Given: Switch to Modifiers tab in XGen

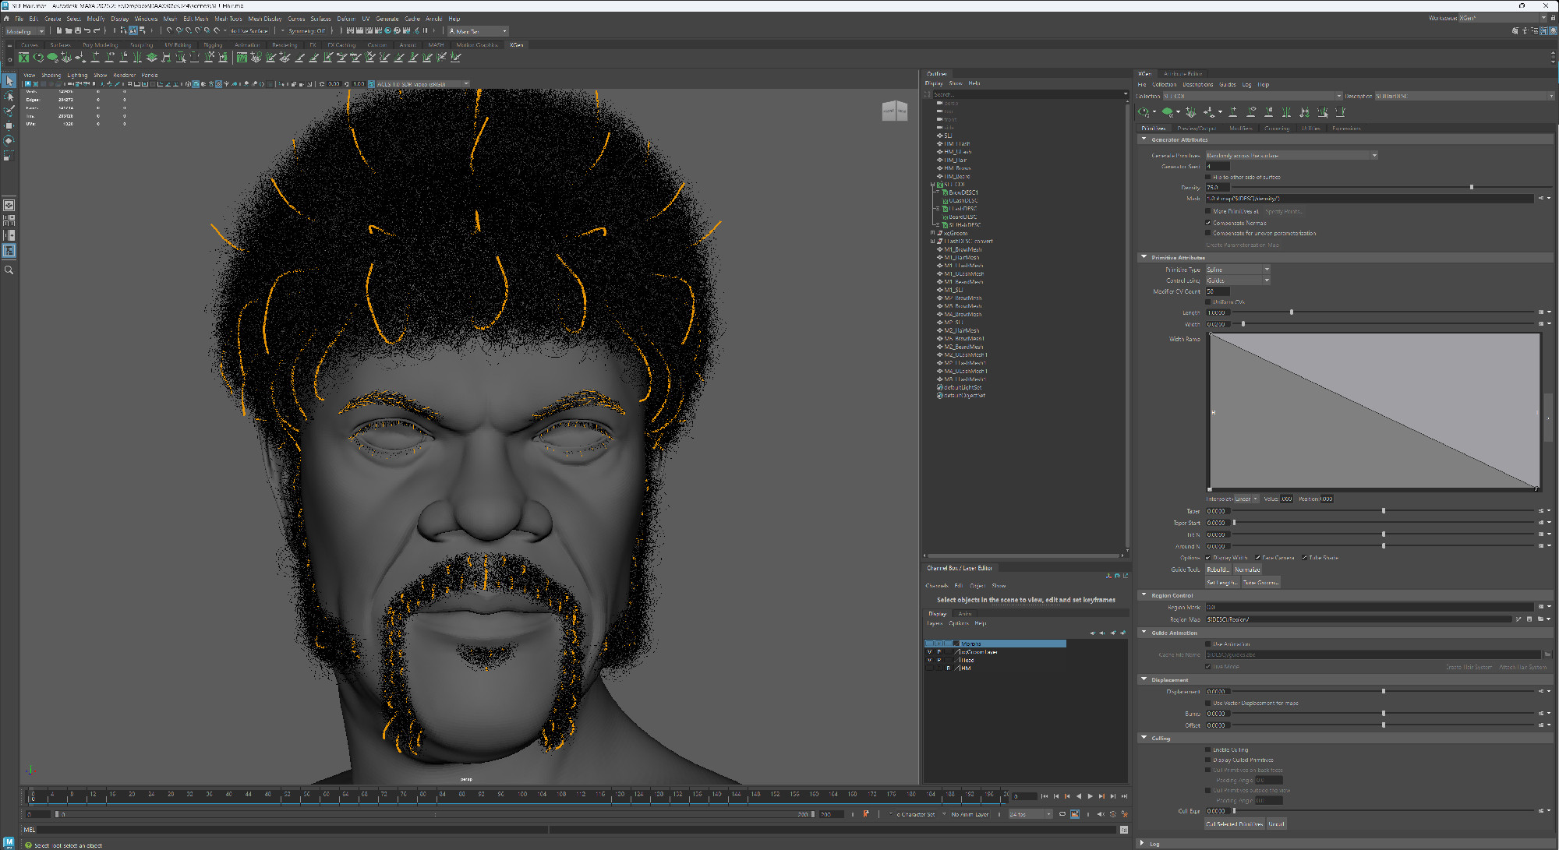Looking at the screenshot, I should click(1240, 129).
